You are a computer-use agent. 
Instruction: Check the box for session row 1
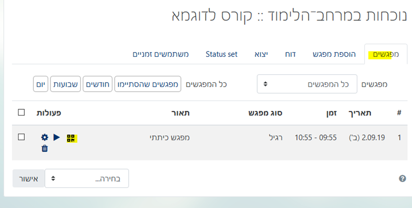(21, 137)
